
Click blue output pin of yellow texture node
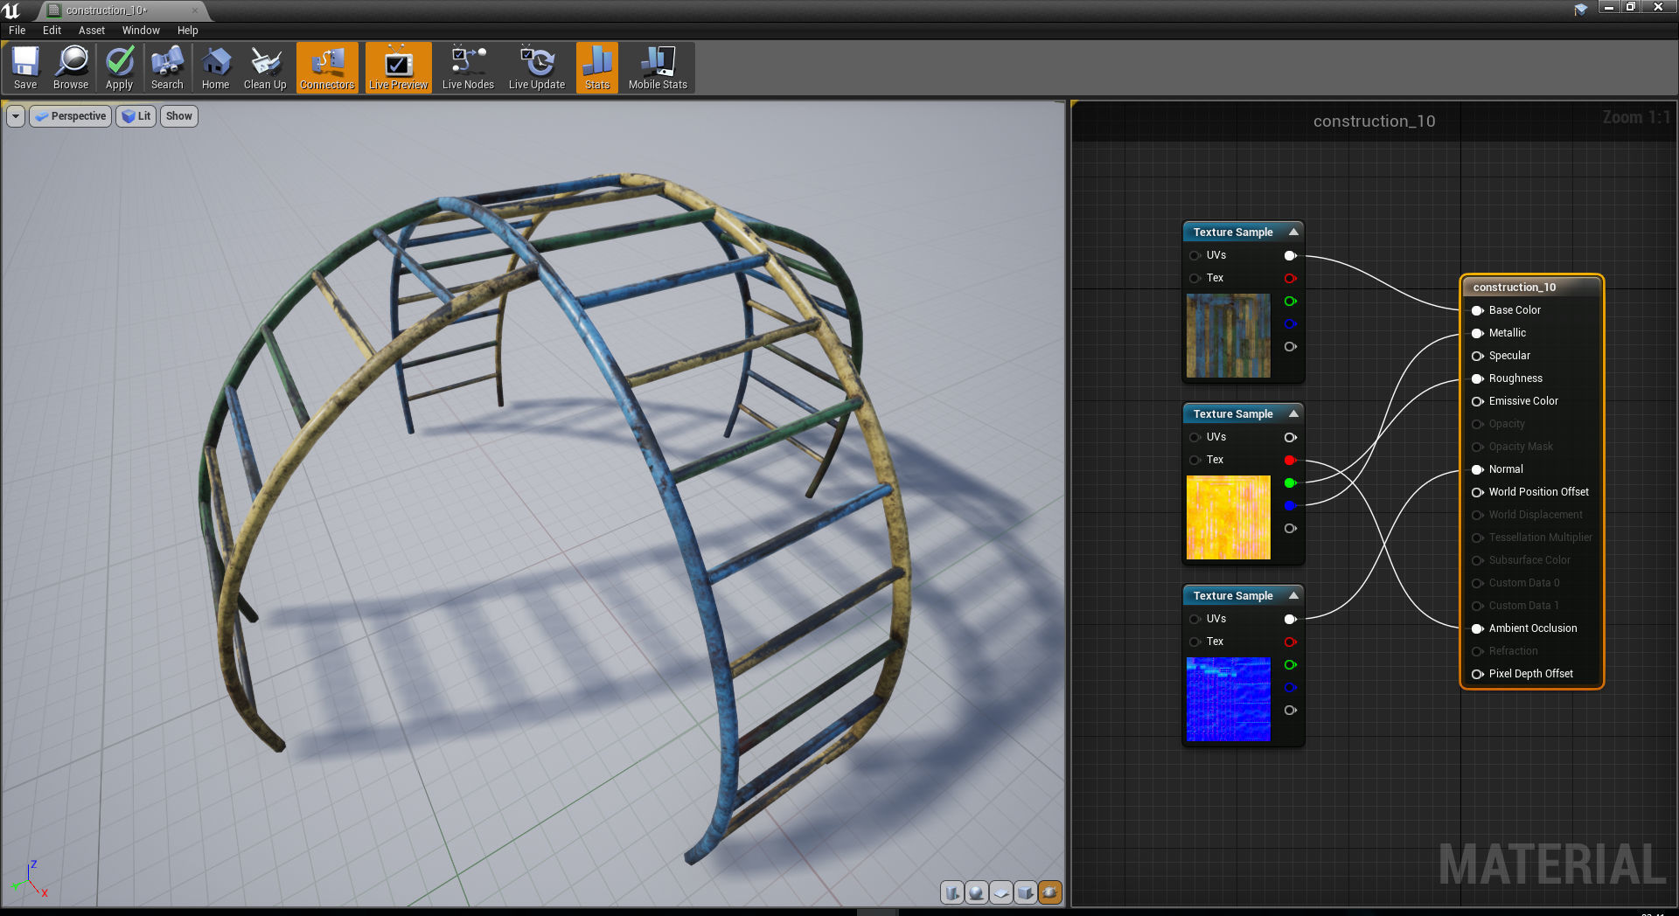tap(1290, 505)
